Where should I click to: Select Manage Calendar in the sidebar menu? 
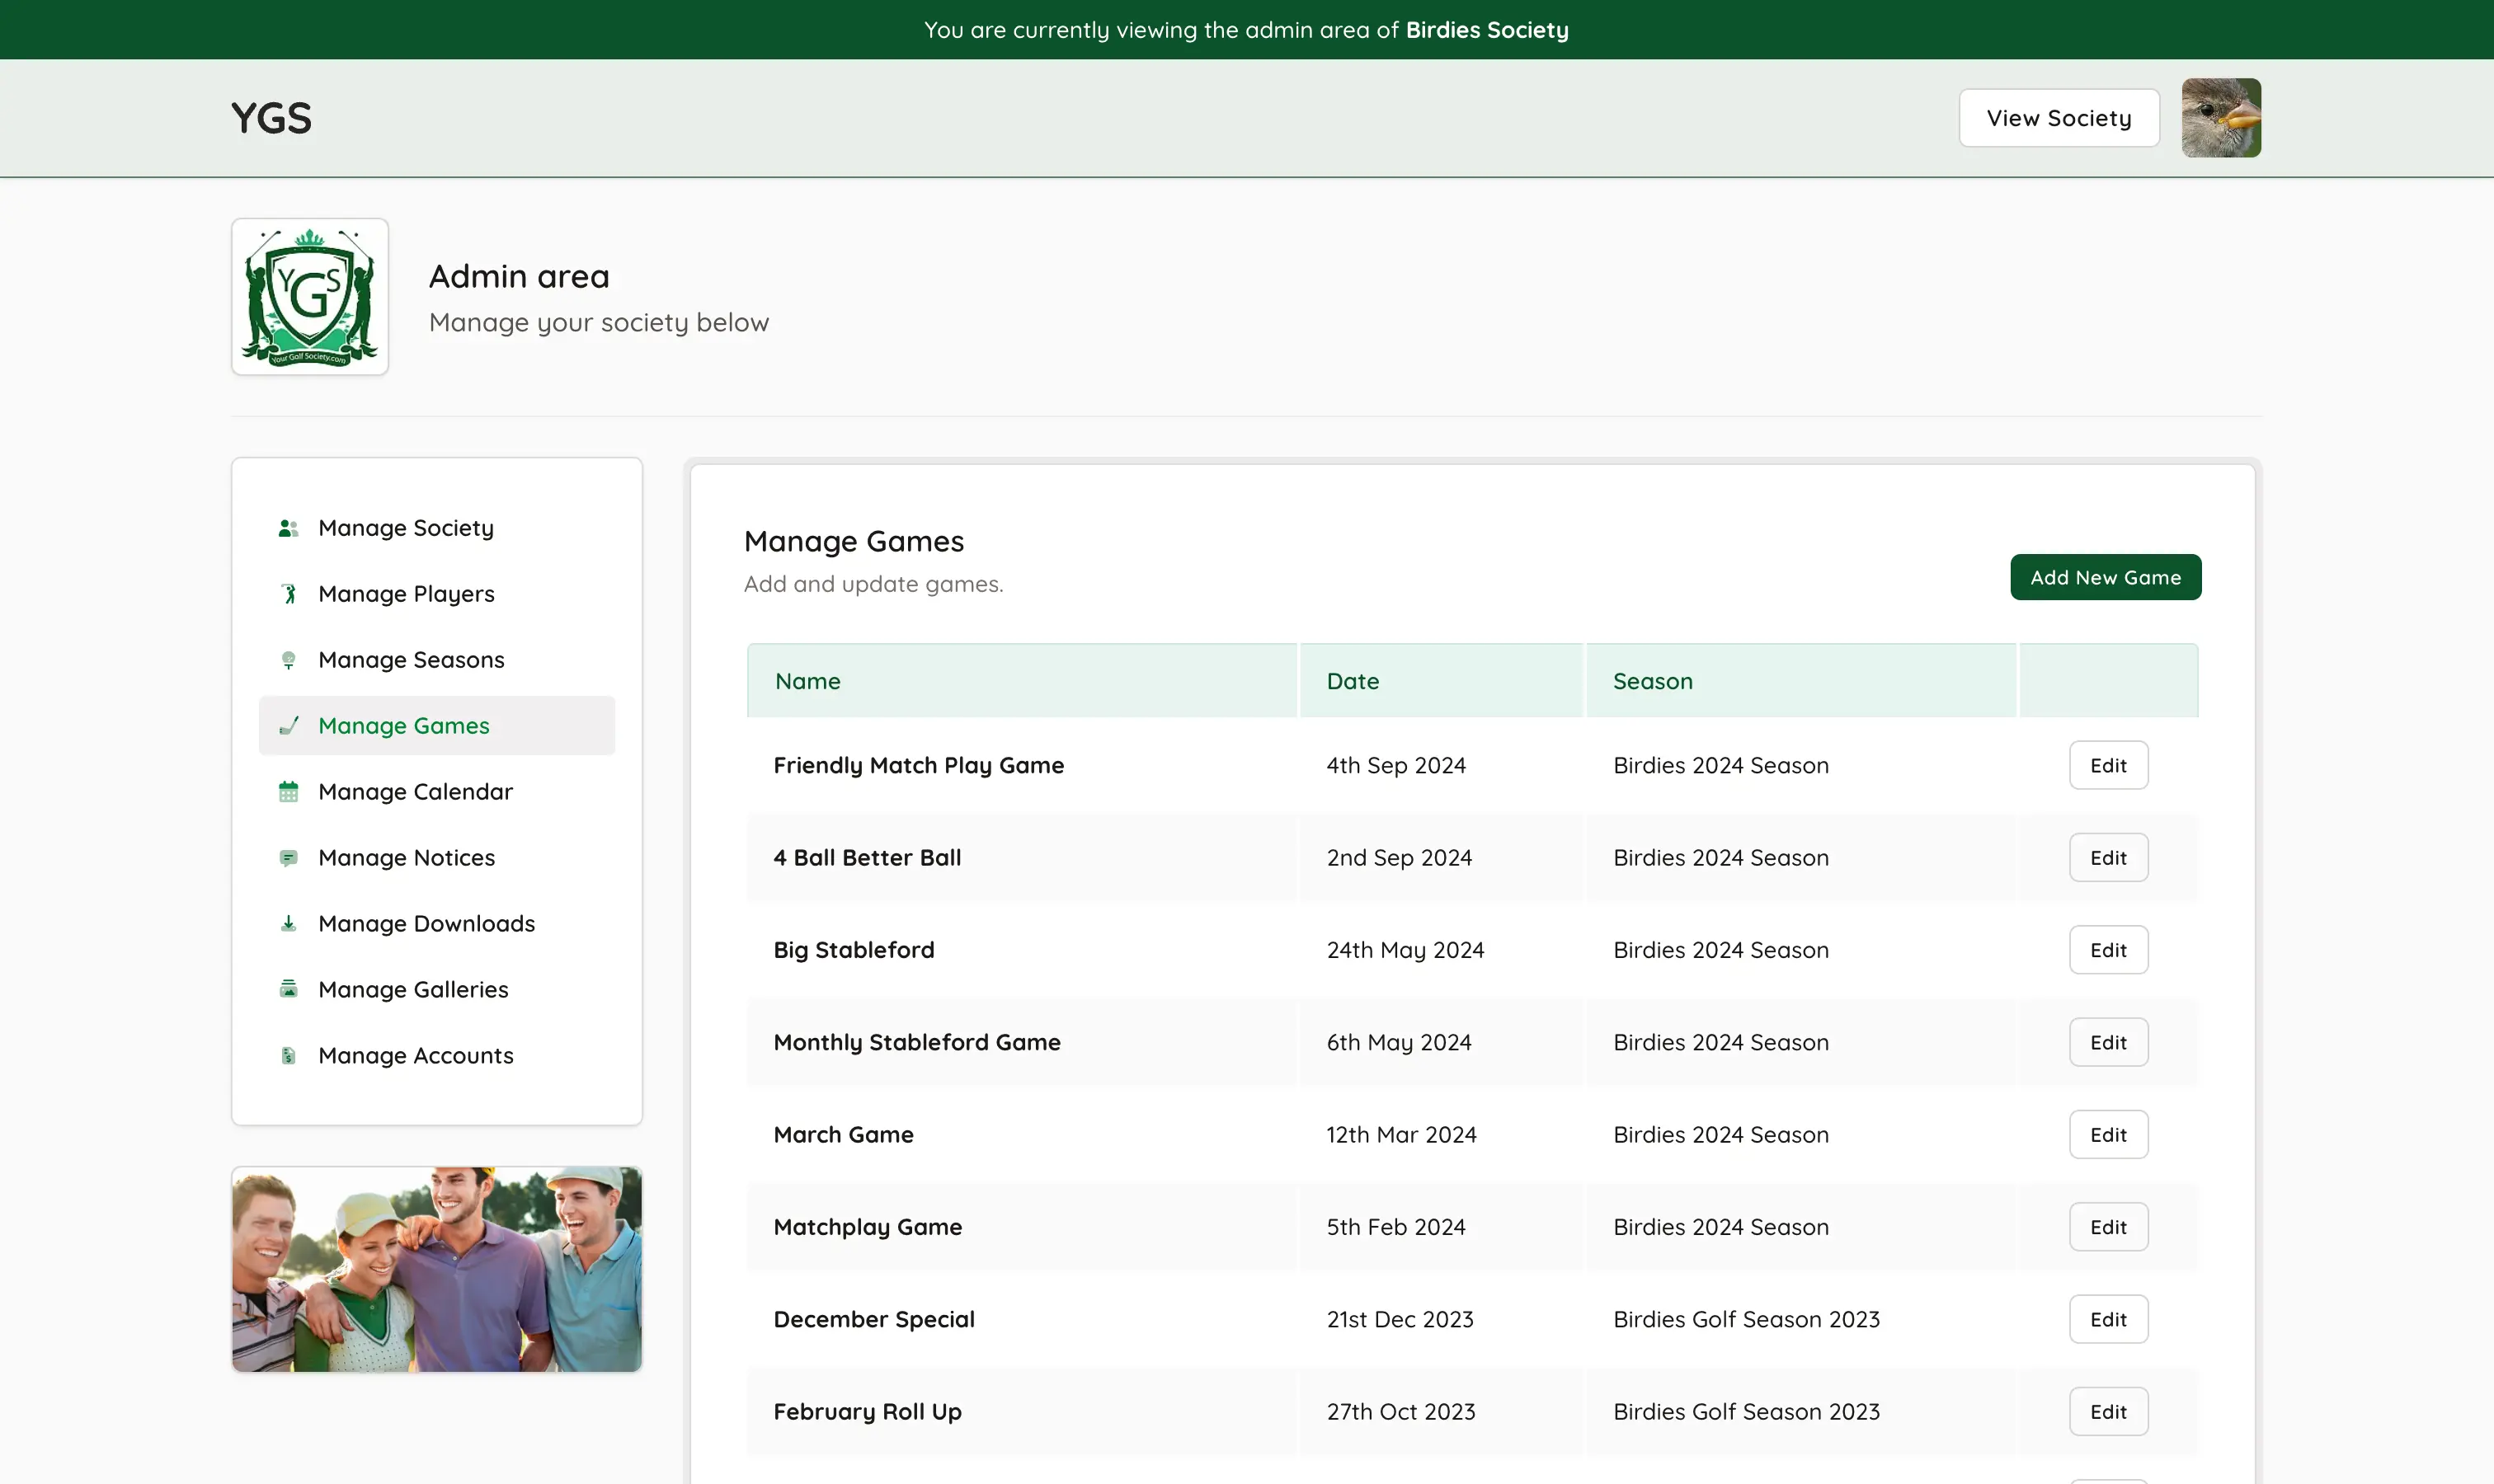pyautogui.click(x=414, y=791)
